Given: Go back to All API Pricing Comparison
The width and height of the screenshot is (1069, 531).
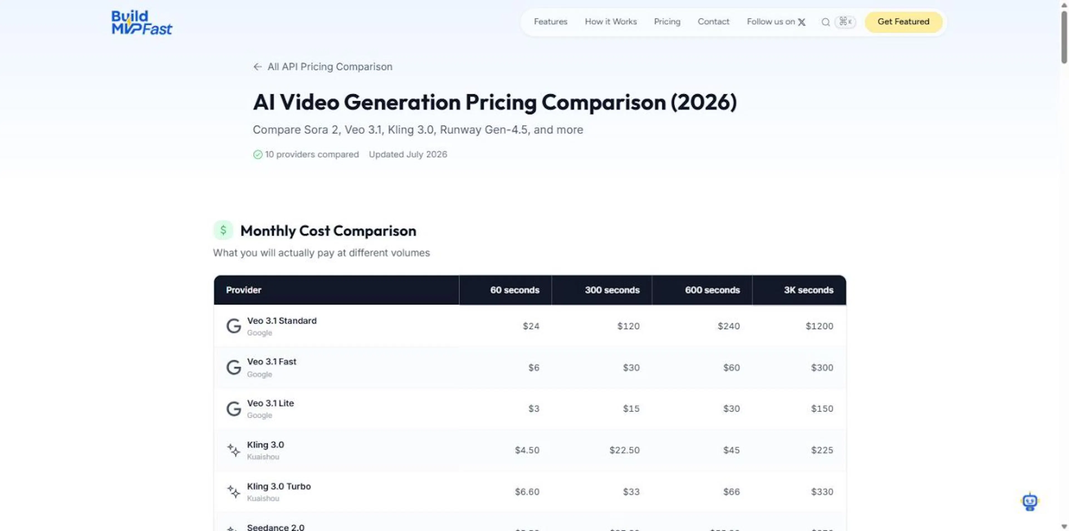Looking at the screenshot, I should 322,67.
